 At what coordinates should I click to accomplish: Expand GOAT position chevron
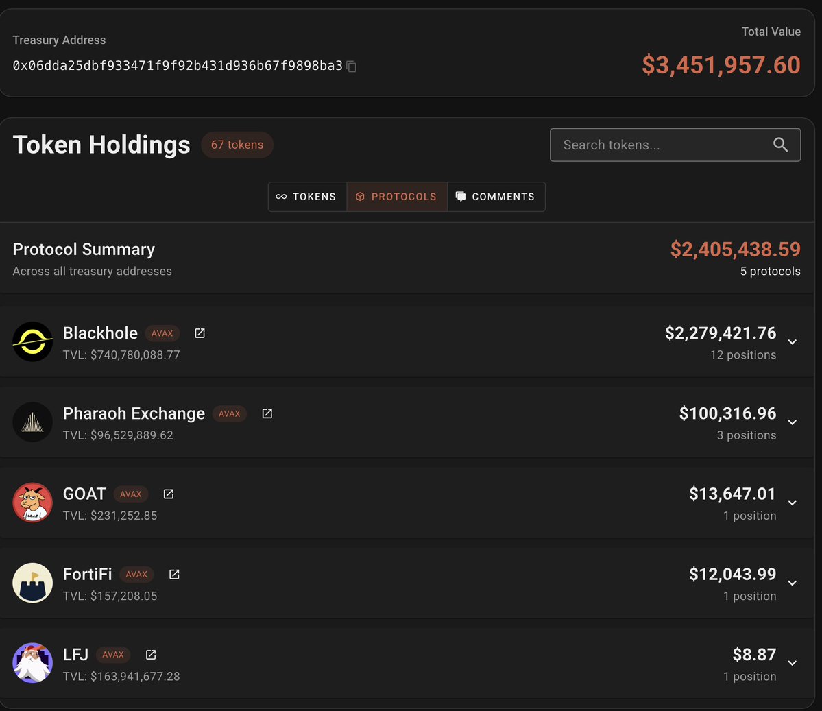point(792,503)
